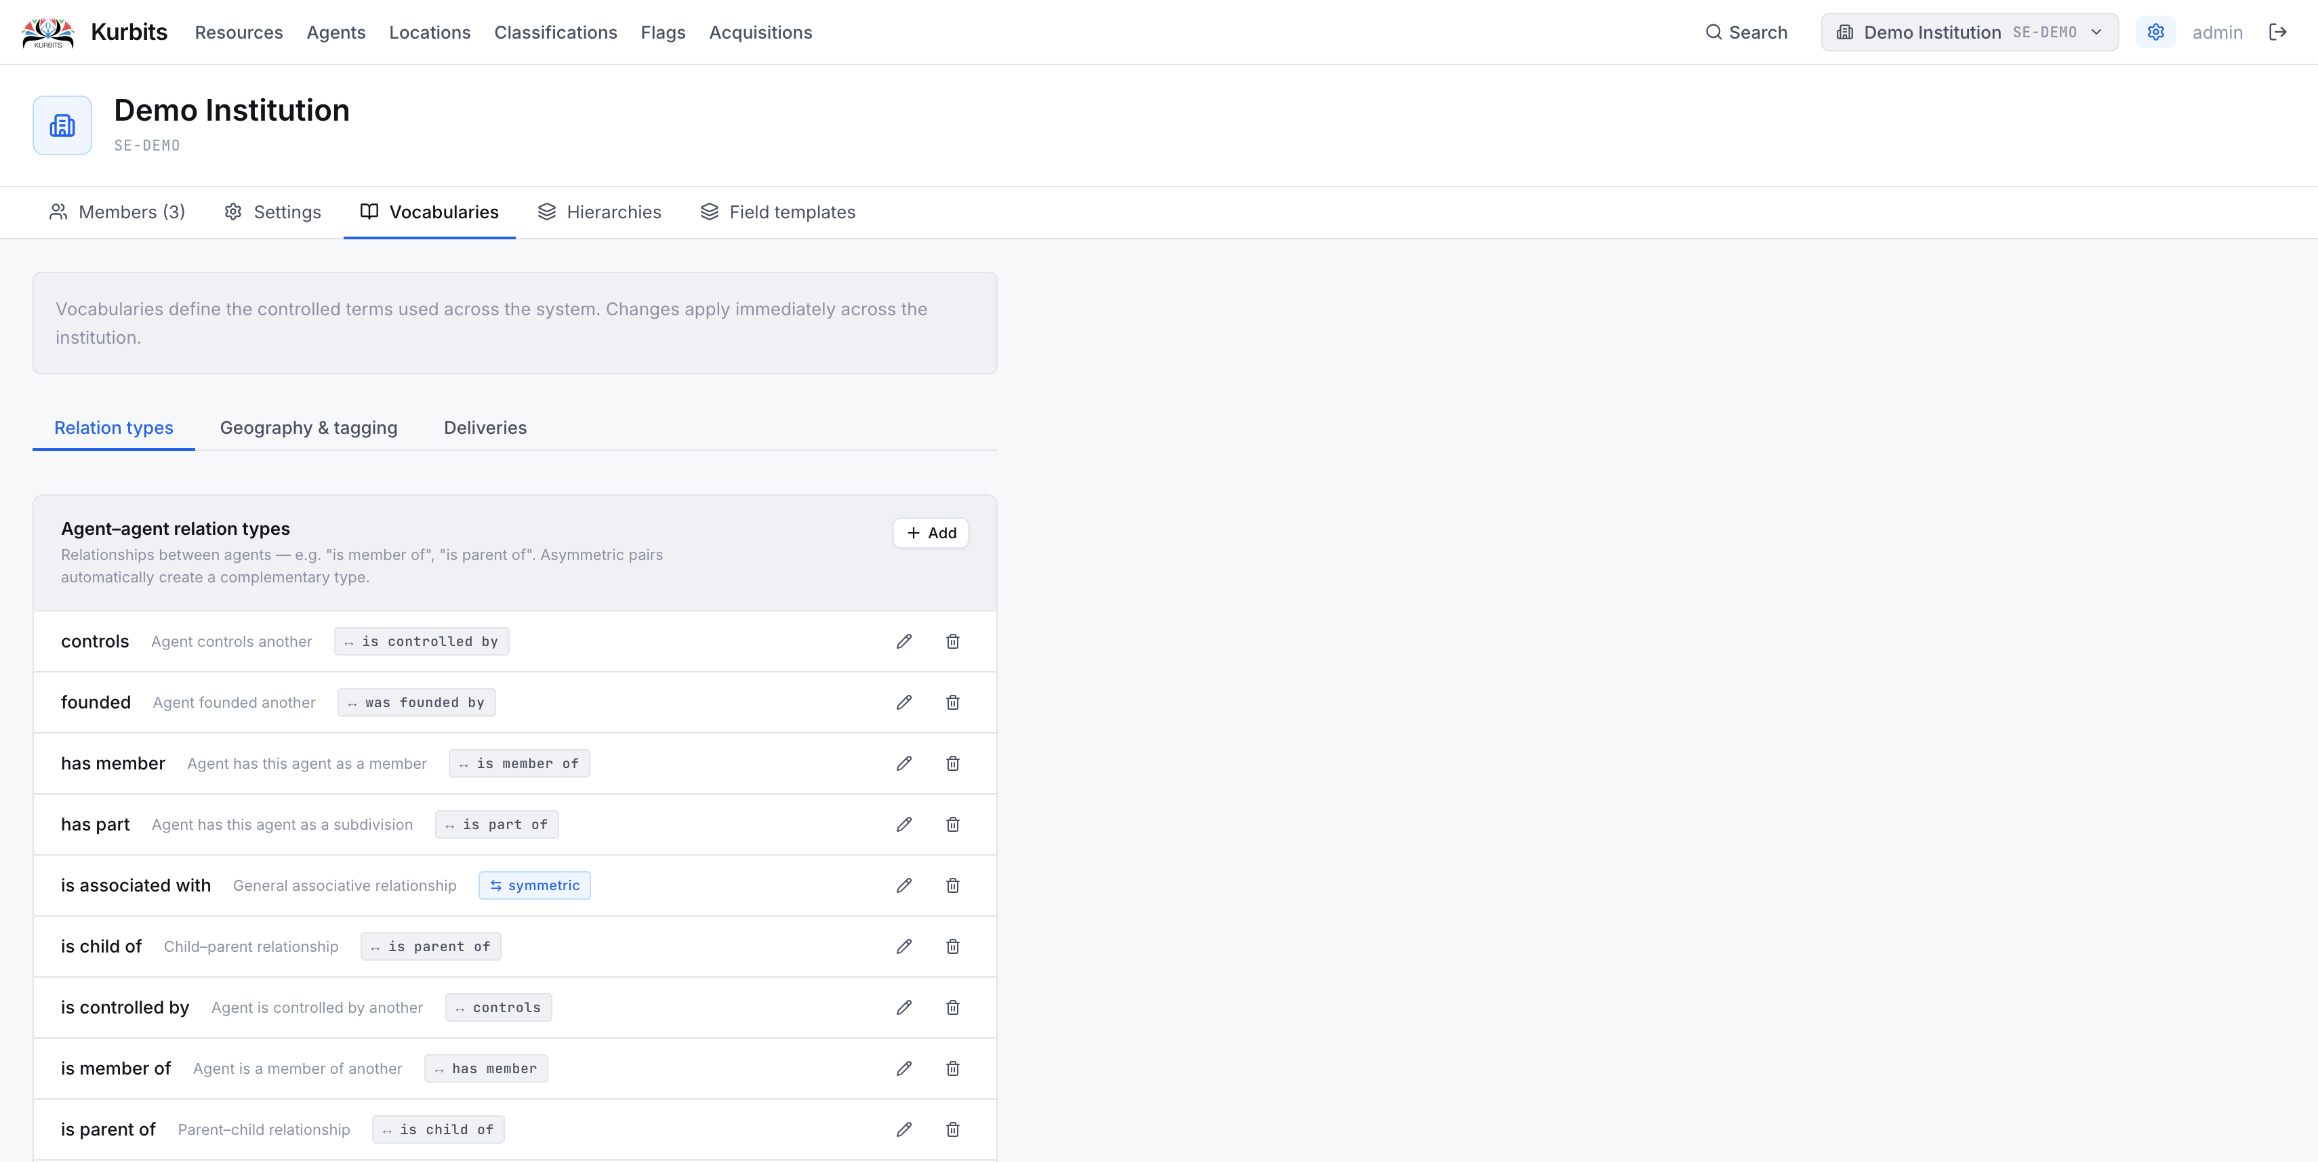Viewport: 2318px width, 1162px height.
Task: Select the Geography & tagging sub-tab
Action: [308, 428]
